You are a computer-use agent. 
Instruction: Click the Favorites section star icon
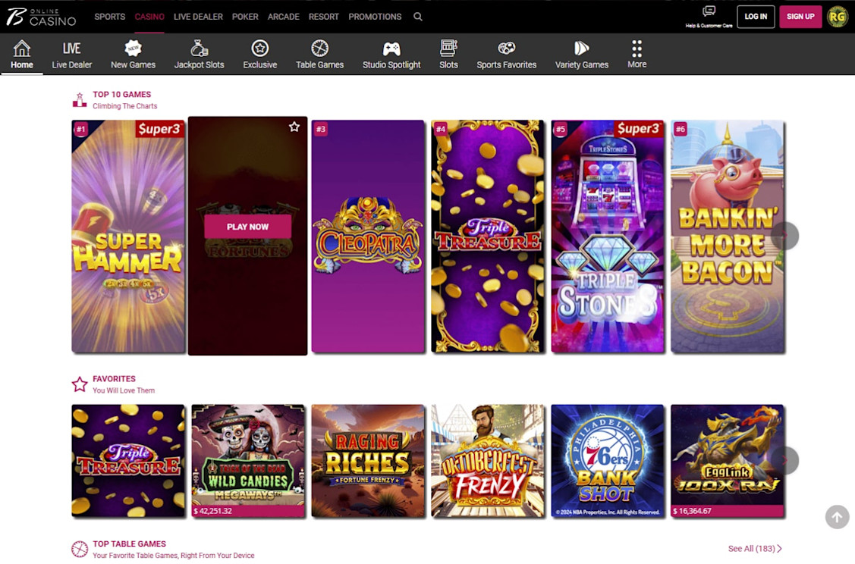[x=80, y=384]
